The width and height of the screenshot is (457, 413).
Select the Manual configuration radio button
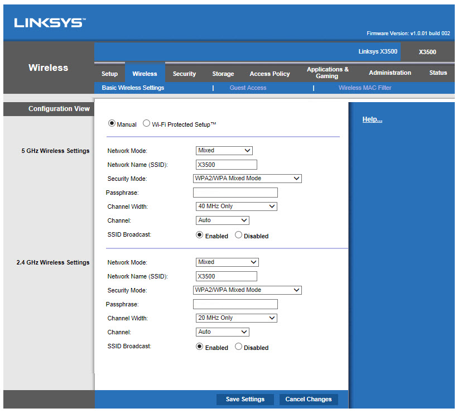(112, 123)
